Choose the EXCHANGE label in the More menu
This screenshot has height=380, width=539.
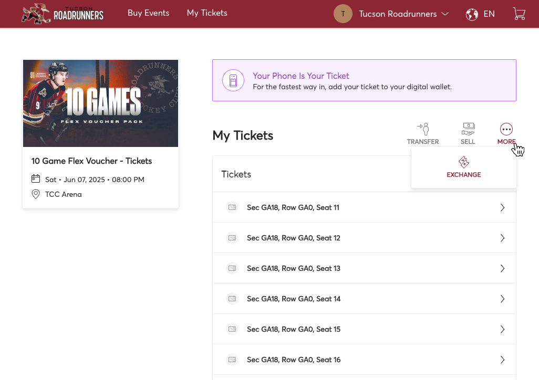pyautogui.click(x=464, y=175)
